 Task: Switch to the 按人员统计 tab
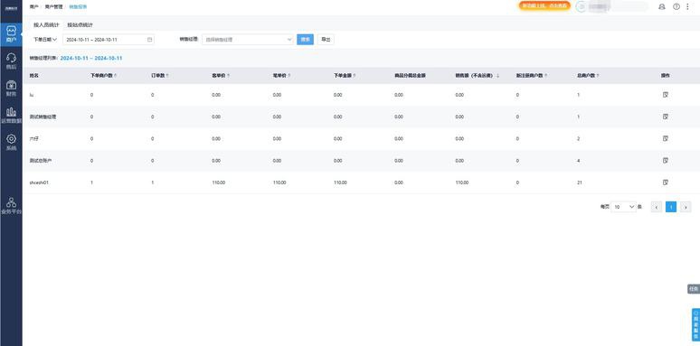46,25
